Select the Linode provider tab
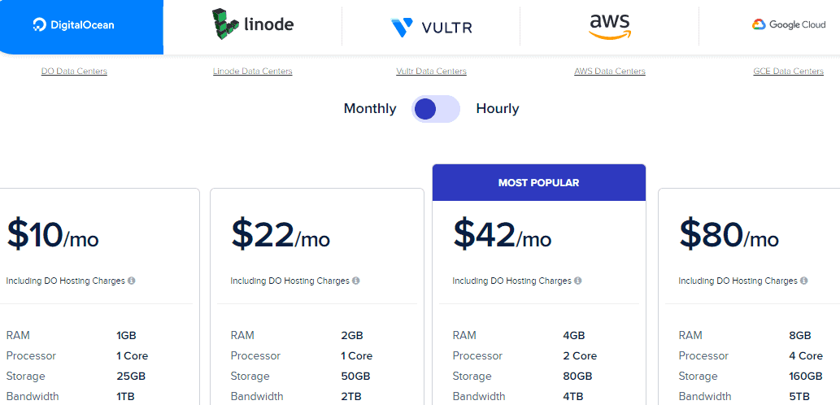The width and height of the screenshot is (840, 405). coord(253,25)
